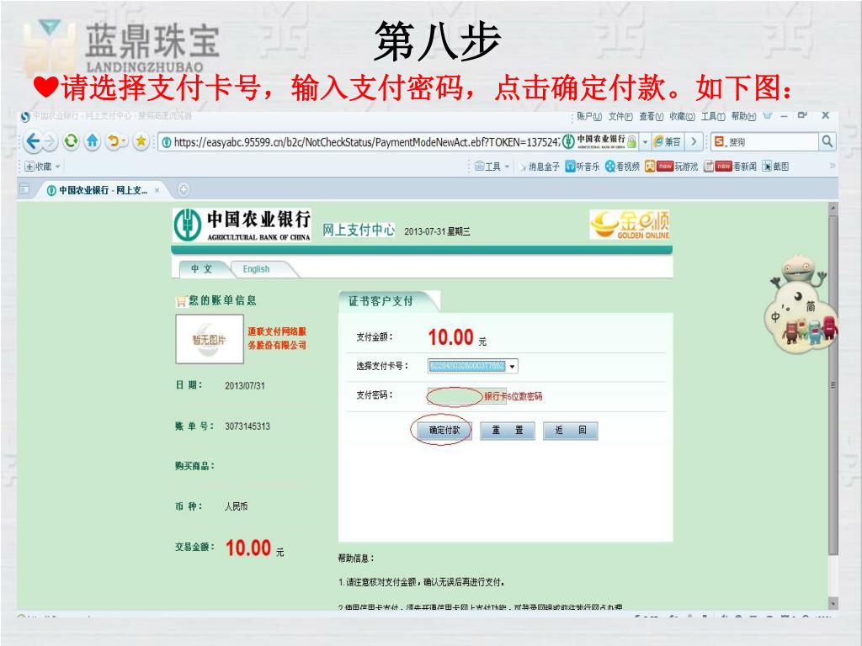This screenshot has height=646, width=862.
Task: Open 玩游戏 toolbar item
Action: click(671, 167)
